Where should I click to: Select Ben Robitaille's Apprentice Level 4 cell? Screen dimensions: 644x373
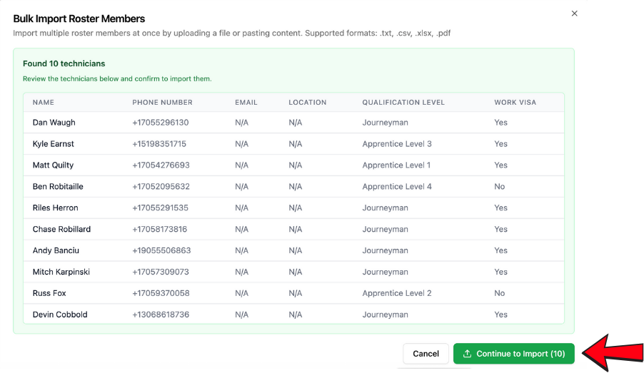[396, 187]
